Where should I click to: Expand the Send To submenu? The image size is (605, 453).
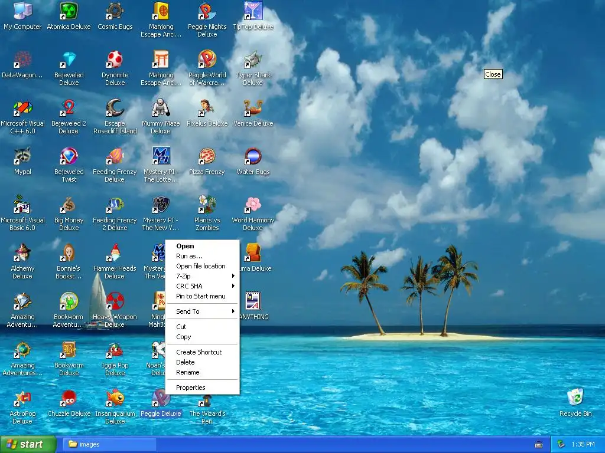pyautogui.click(x=202, y=311)
